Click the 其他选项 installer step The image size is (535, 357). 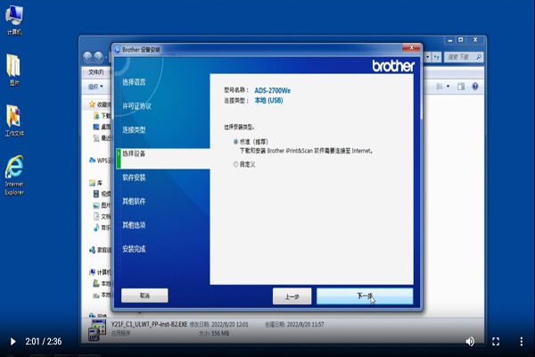134,225
